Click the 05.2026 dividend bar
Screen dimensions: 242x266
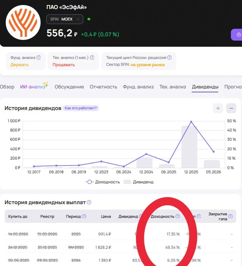pos(212,164)
